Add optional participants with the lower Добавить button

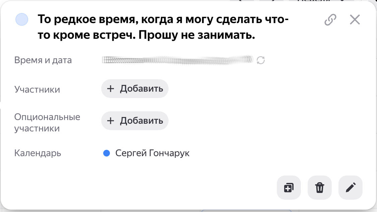point(135,121)
